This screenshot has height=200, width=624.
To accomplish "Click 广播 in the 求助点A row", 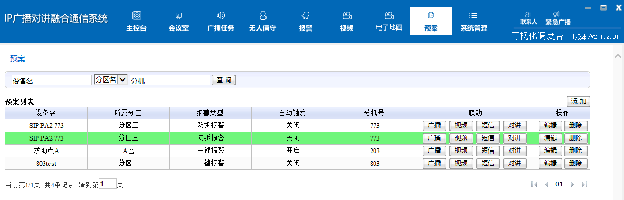I will pos(434,151).
